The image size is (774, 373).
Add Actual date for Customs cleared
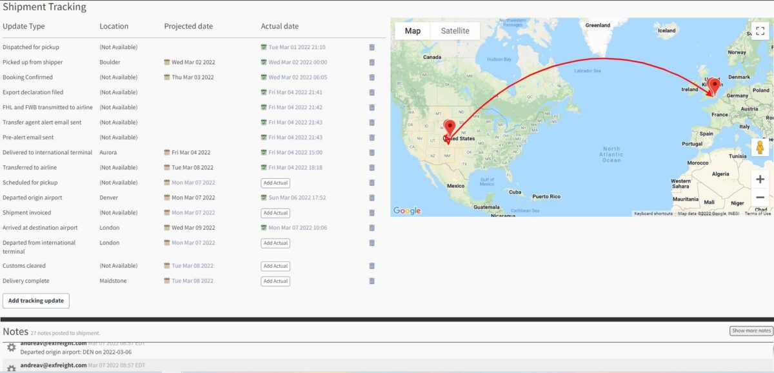point(275,266)
